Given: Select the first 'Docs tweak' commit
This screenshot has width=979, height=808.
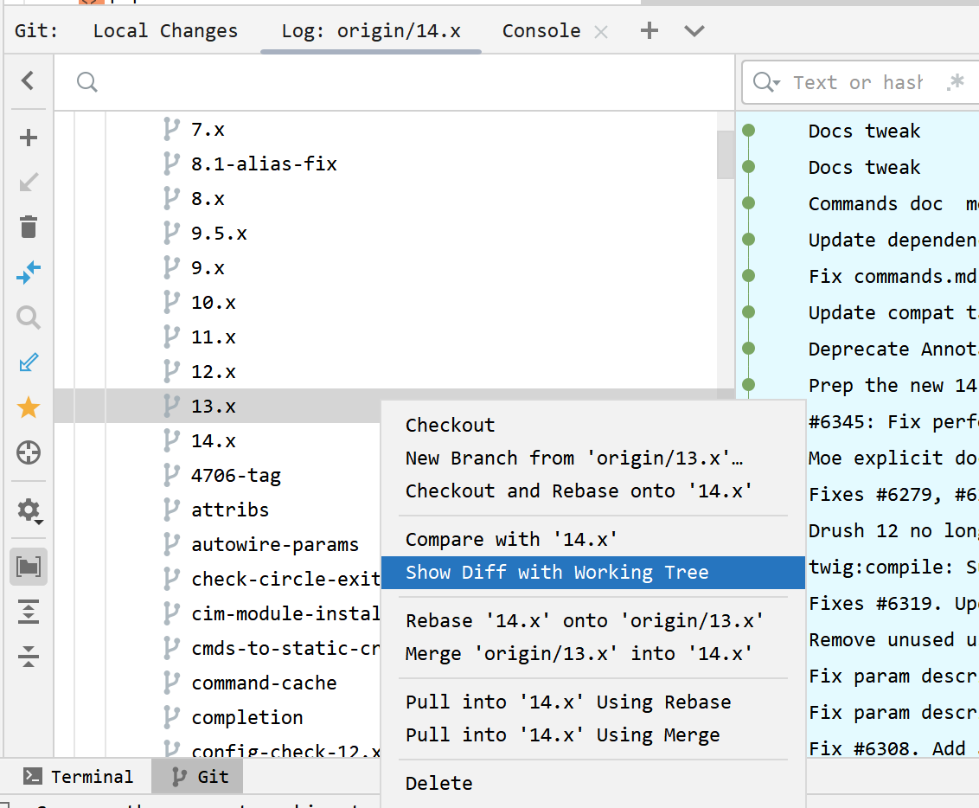Looking at the screenshot, I should (x=863, y=131).
